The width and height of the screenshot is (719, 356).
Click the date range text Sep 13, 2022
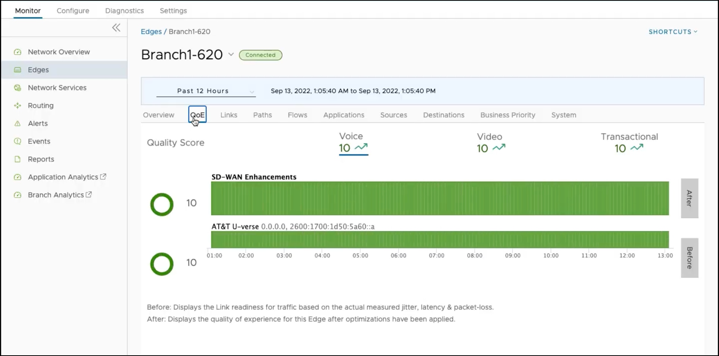point(353,91)
